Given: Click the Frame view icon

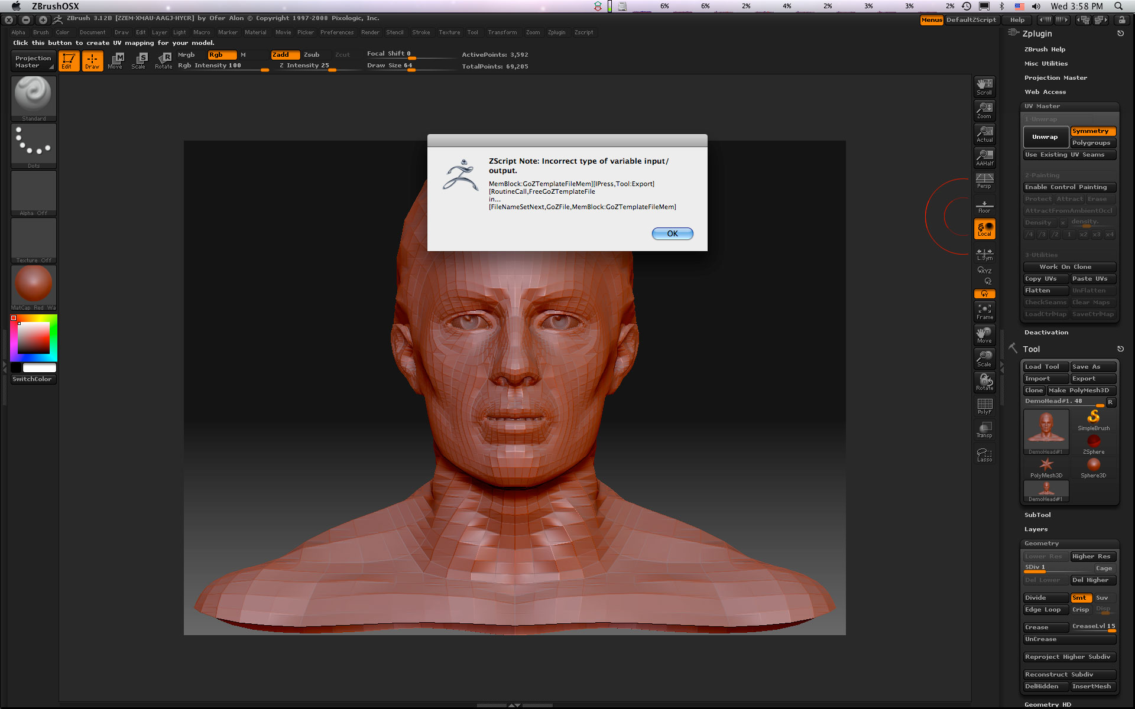Looking at the screenshot, I should tap(984, 311).
